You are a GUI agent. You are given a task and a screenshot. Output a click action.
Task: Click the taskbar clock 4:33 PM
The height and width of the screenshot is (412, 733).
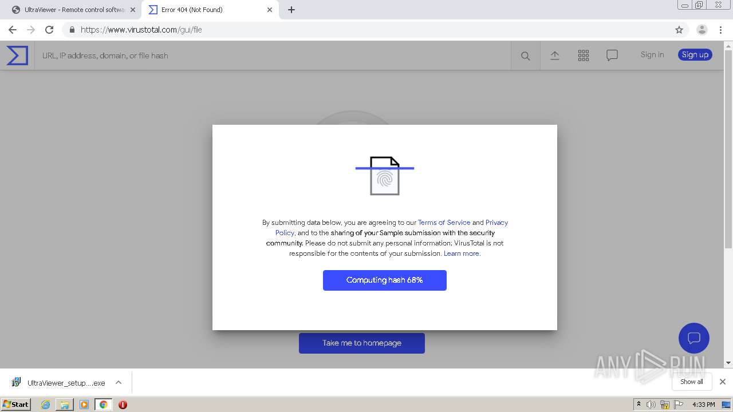tap(703, 405)
